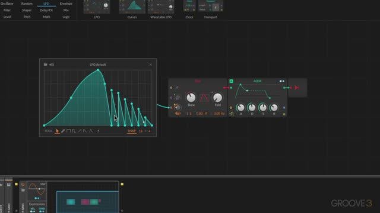Pick the Clock module thumbnail
Image resolution: width=380 pixels, height=213 pixels.
click(189, 7)
